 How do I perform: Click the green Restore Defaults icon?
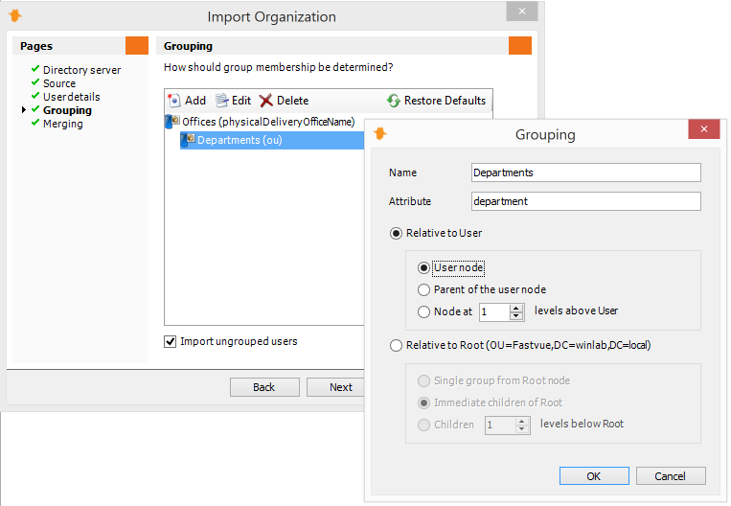pyautogui.click(x=394, y=101)
